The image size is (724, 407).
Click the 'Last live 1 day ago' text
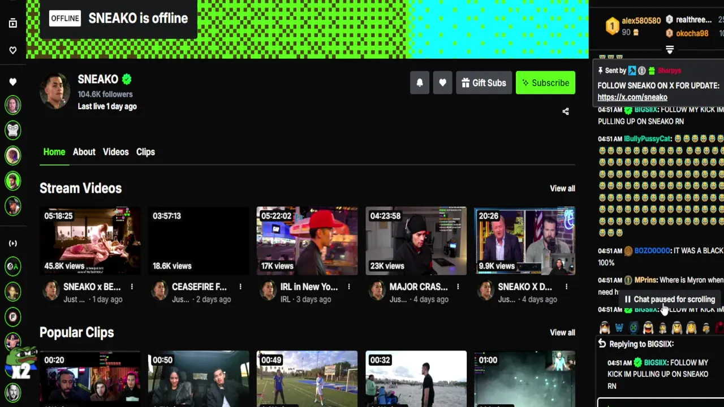(107, 106)
